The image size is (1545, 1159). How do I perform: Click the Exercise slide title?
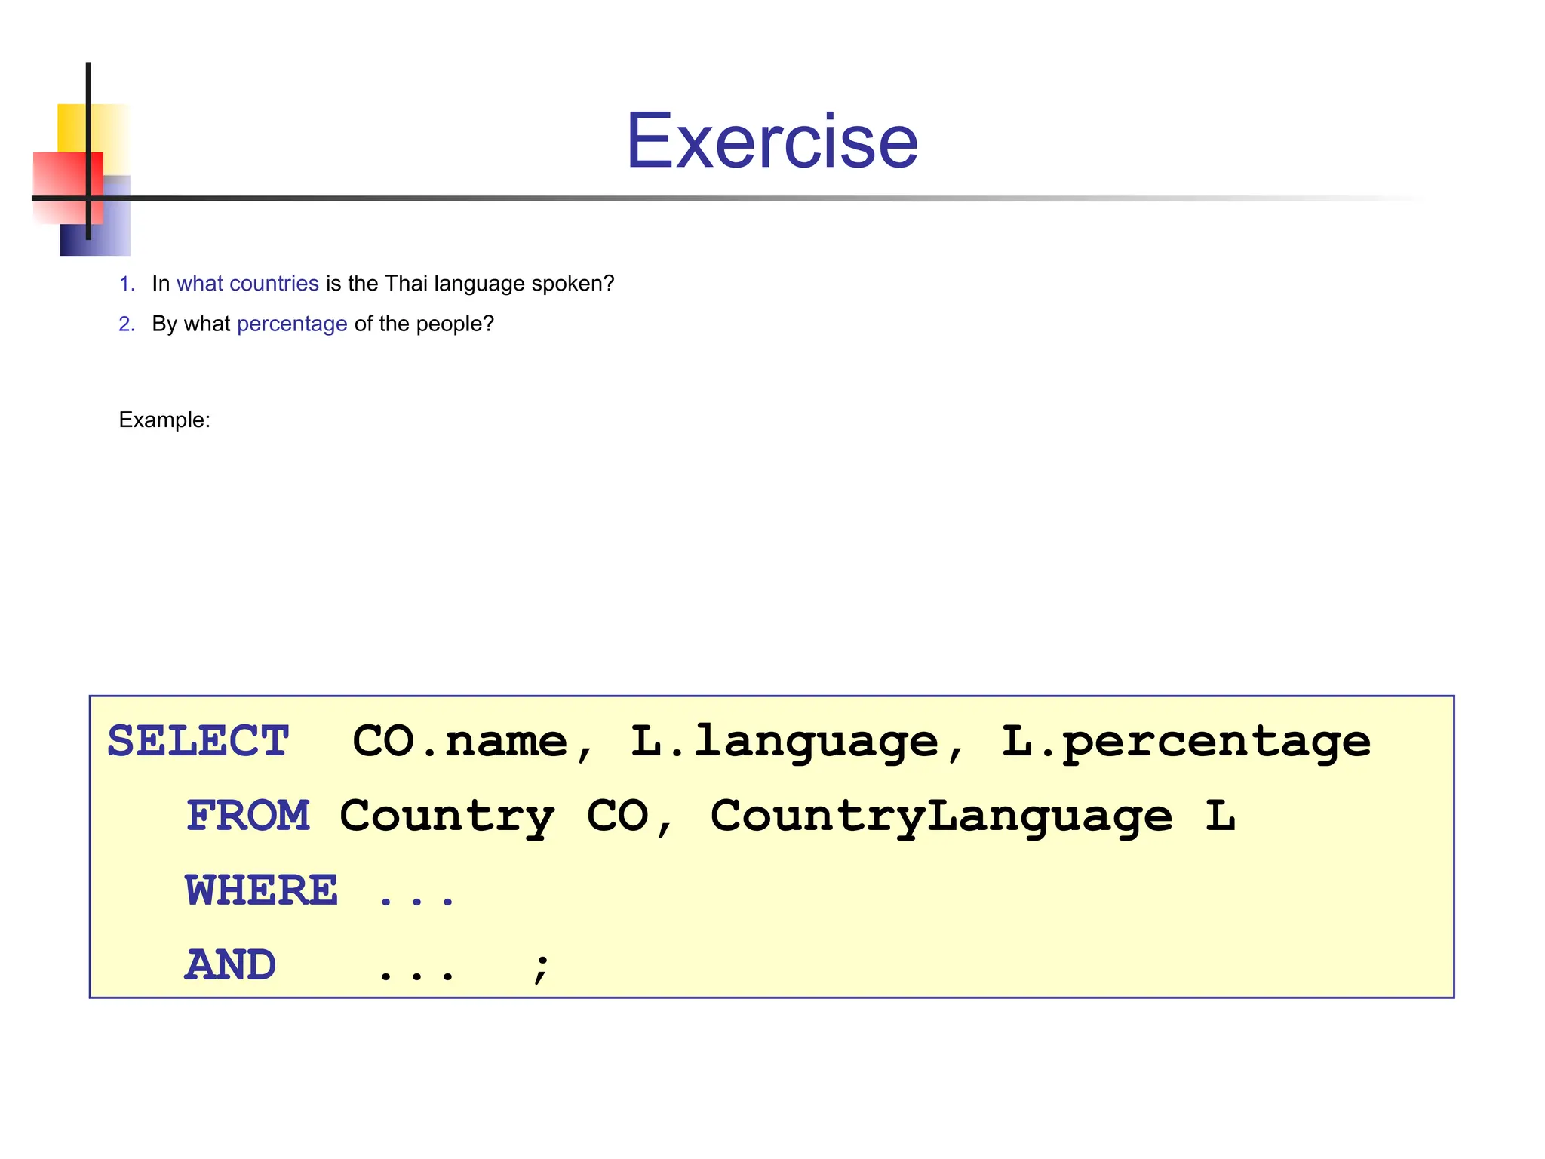(x=772, y=141)
